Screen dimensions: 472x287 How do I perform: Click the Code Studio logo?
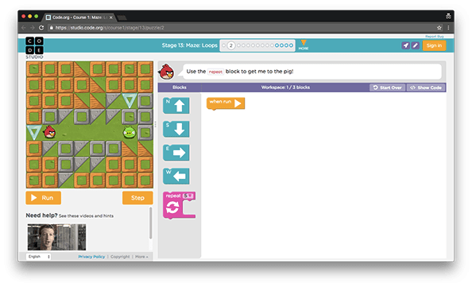[34, 48]
